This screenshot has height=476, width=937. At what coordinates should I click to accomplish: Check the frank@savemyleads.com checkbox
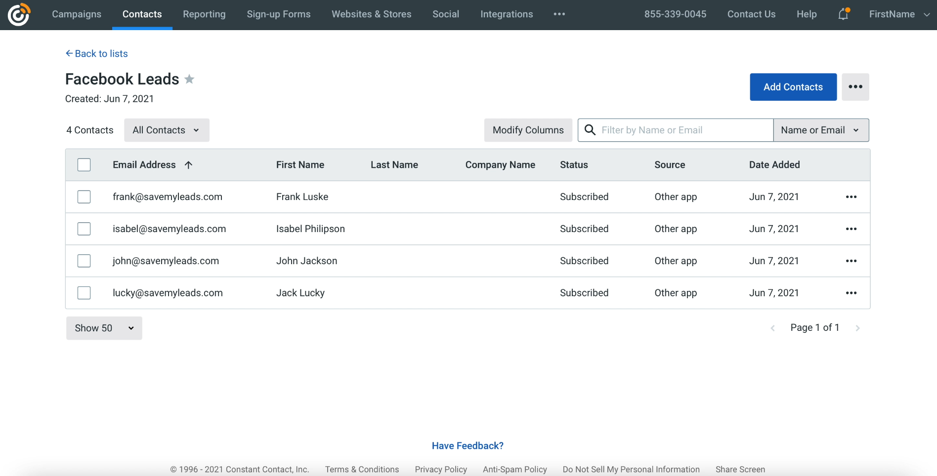(84, 197)
